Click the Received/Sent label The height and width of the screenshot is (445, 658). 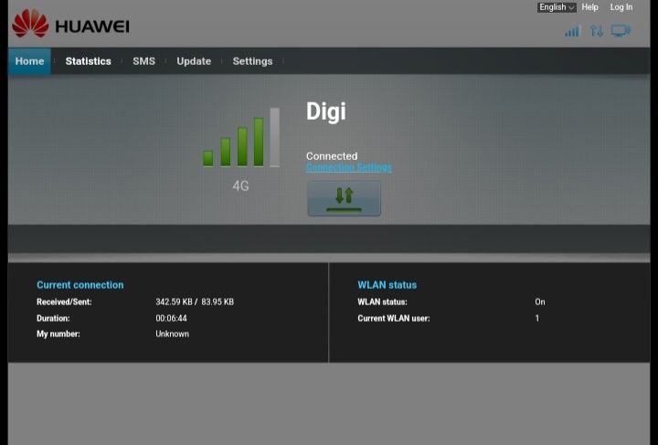(x=64, y=302)
